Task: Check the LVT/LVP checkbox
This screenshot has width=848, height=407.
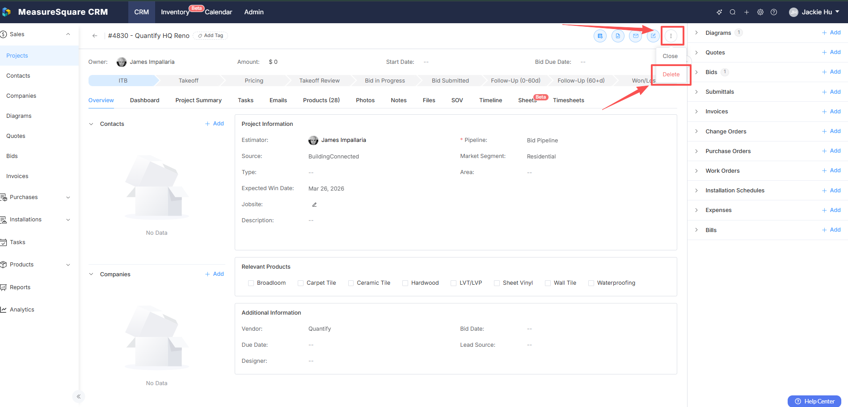Action: coord(453,283)
